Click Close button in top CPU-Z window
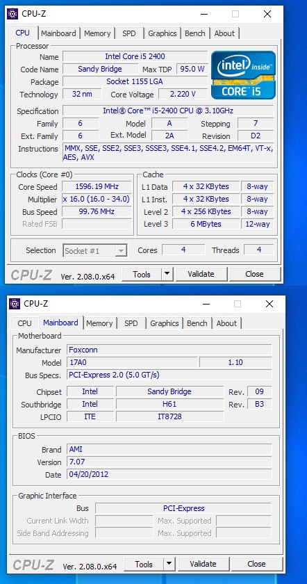The image size is (307, 584). click(x=254, y=275)
